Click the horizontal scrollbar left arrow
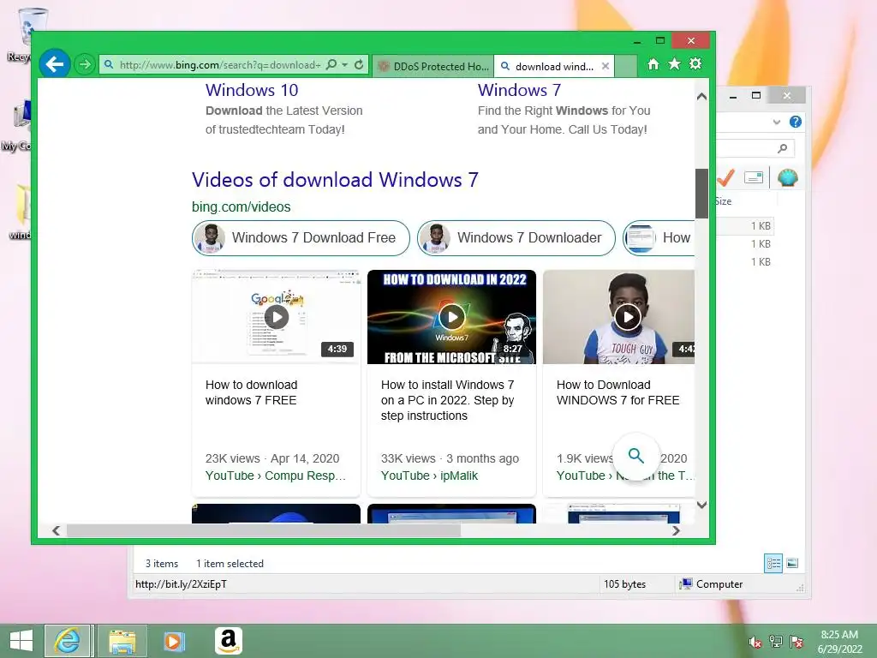 click(56, 530)
